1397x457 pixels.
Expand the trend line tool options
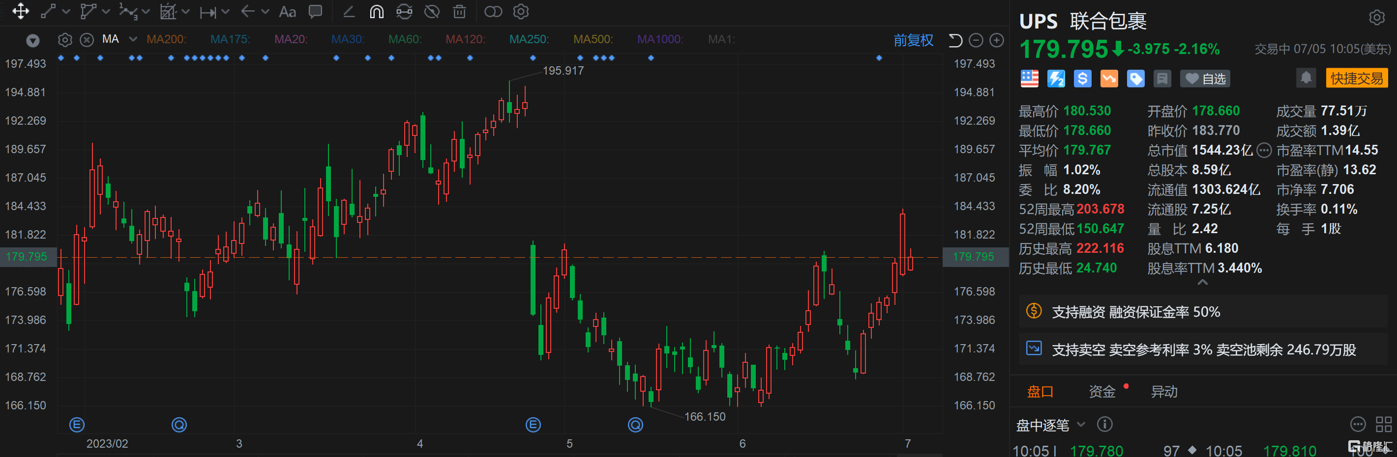tap(66, 11)
